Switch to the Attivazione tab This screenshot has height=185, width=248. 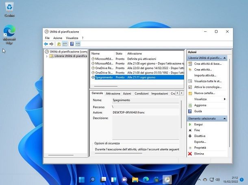(x=113, y=94)
